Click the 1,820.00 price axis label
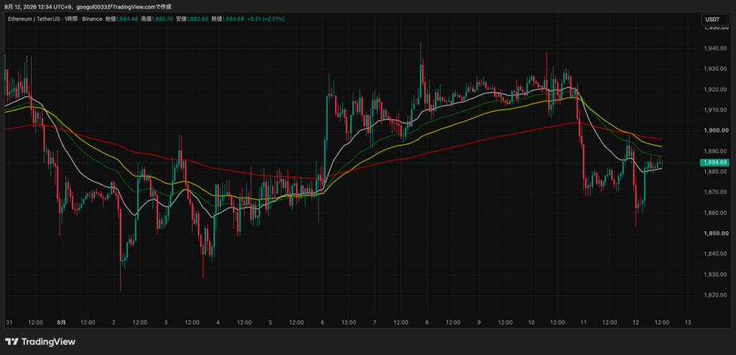736x355 pixels. [714, 295]
